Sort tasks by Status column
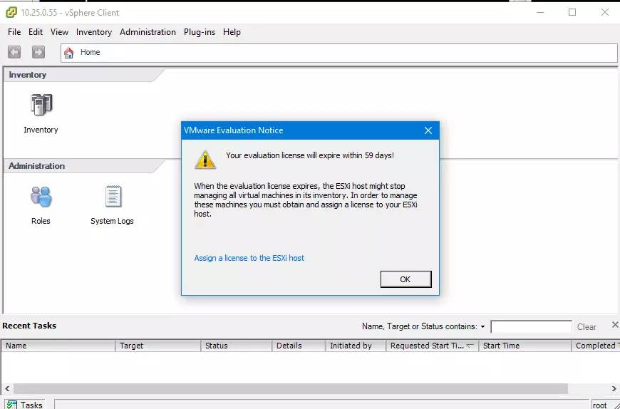Image resolution: width=620 pixels, height=409 pixels. (237, 346)
